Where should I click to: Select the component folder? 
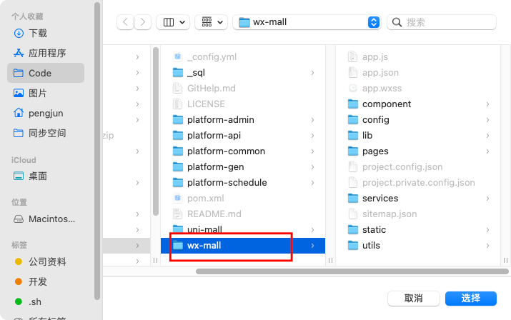418,104
